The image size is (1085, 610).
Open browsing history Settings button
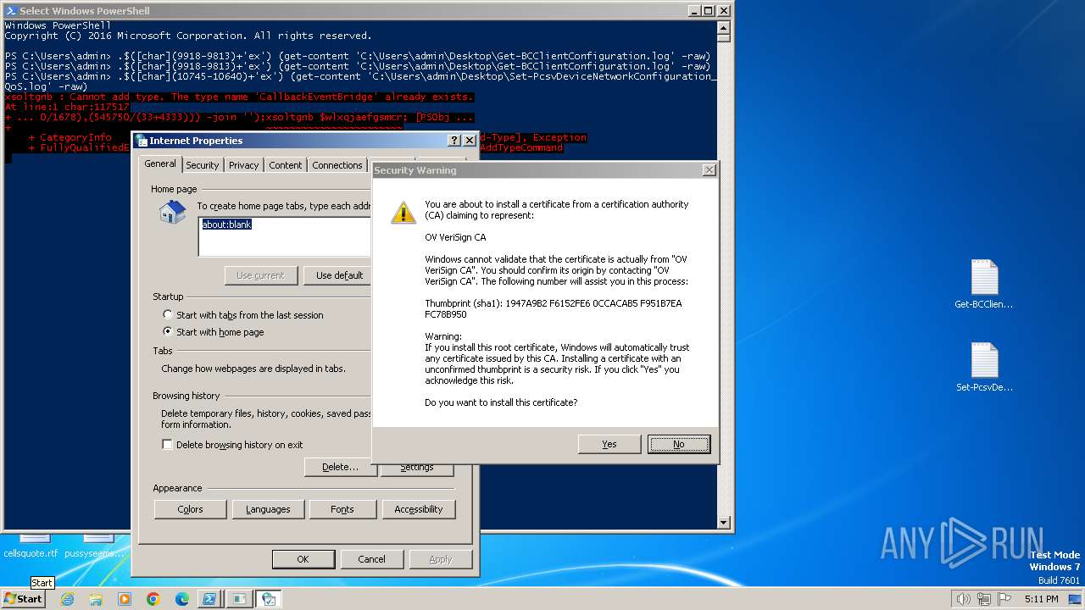click(x=416, y=468)
